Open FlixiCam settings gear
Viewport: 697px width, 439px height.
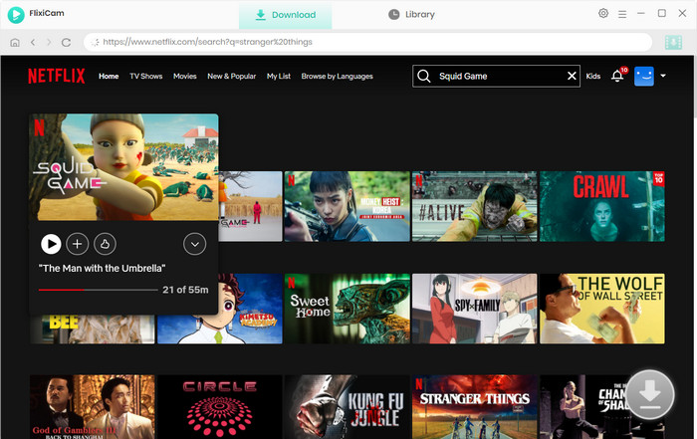tap(603, 13)
